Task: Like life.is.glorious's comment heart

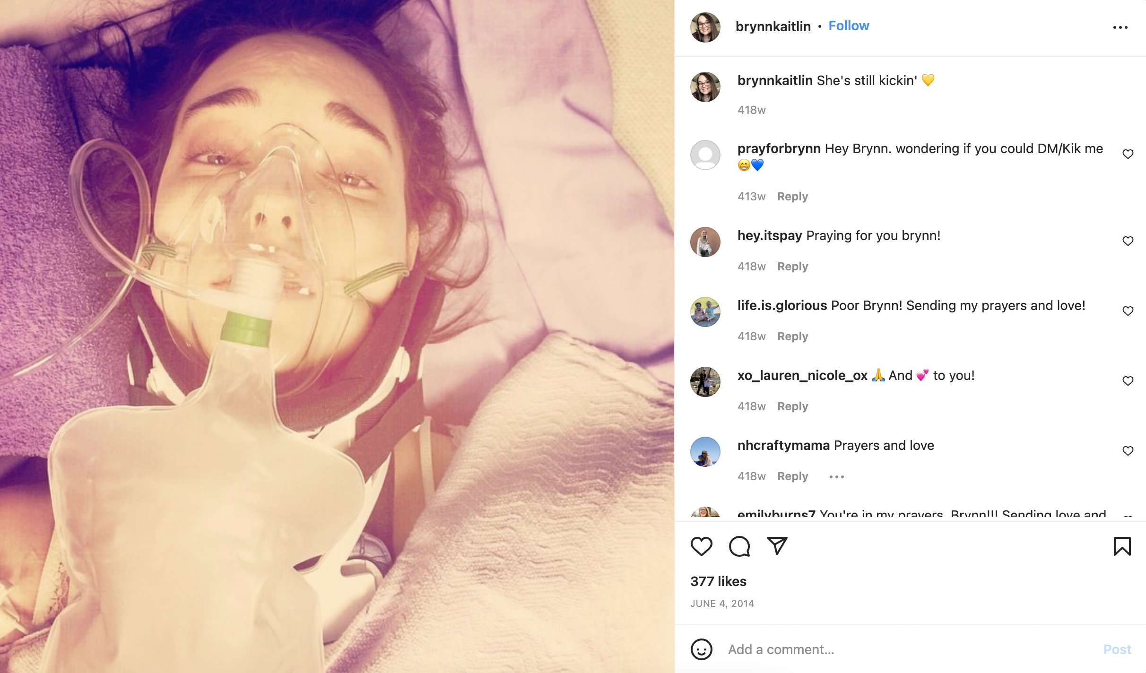Action: tap(1128, 311)
